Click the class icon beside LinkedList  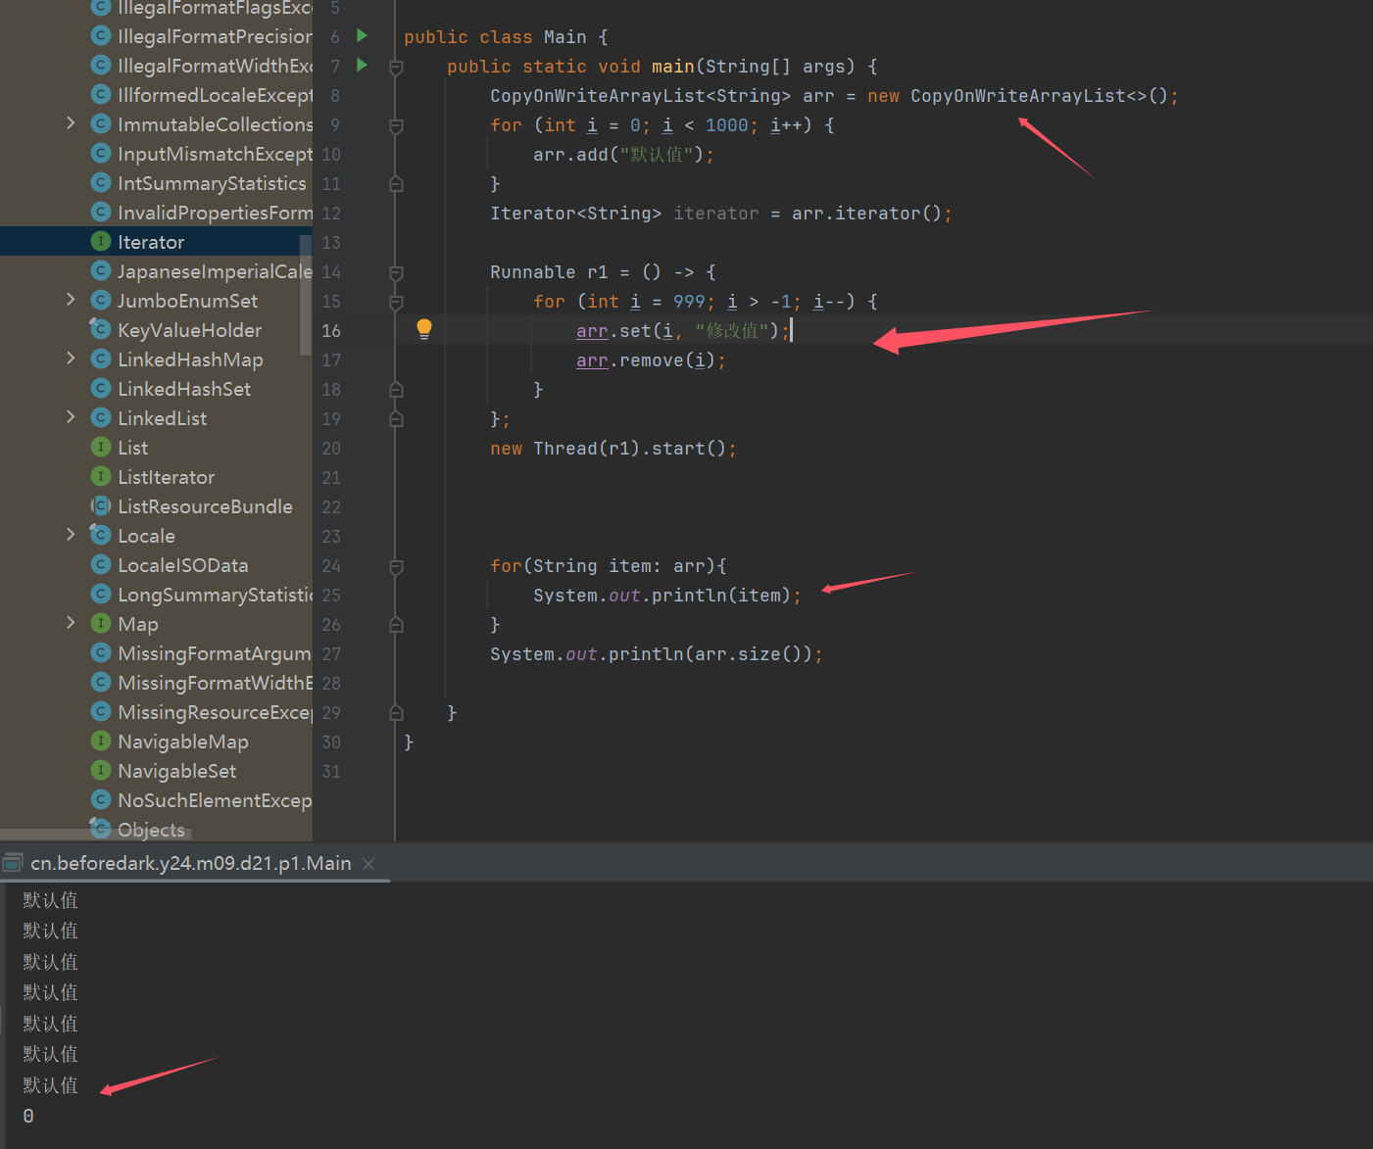coord(100,417)
